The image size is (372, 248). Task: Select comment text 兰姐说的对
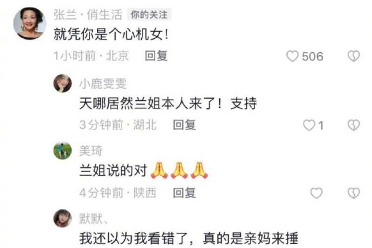113,170
